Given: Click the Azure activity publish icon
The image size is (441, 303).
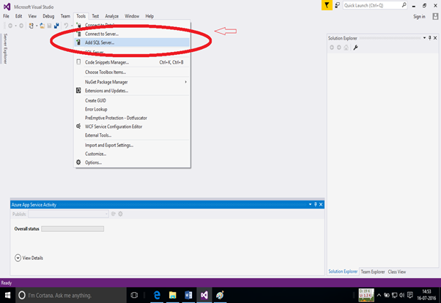Looking at the screenshot, I should 114,214.
